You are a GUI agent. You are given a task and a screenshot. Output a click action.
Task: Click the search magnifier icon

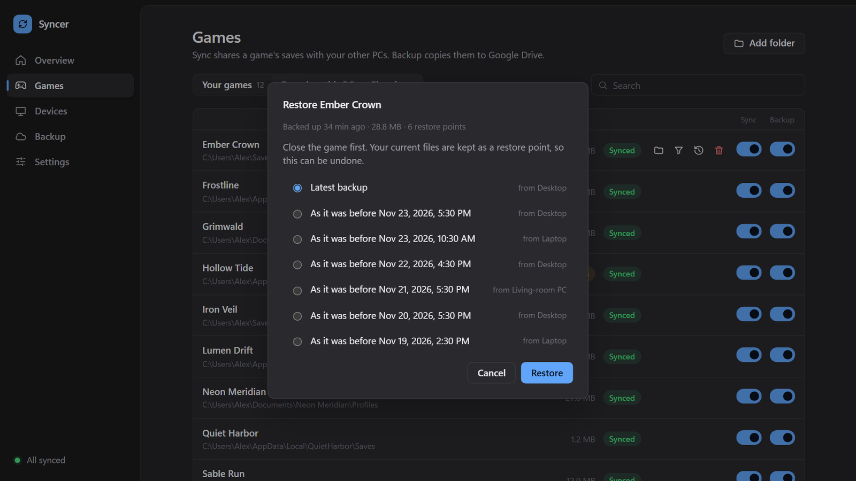click(603, 86)
